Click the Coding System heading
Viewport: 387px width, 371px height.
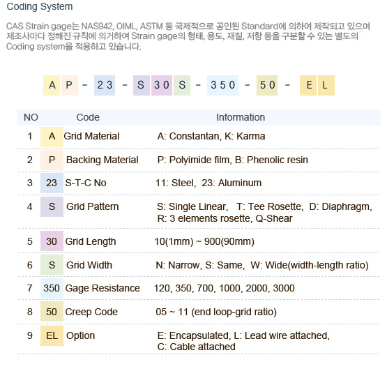pos(40,6)
